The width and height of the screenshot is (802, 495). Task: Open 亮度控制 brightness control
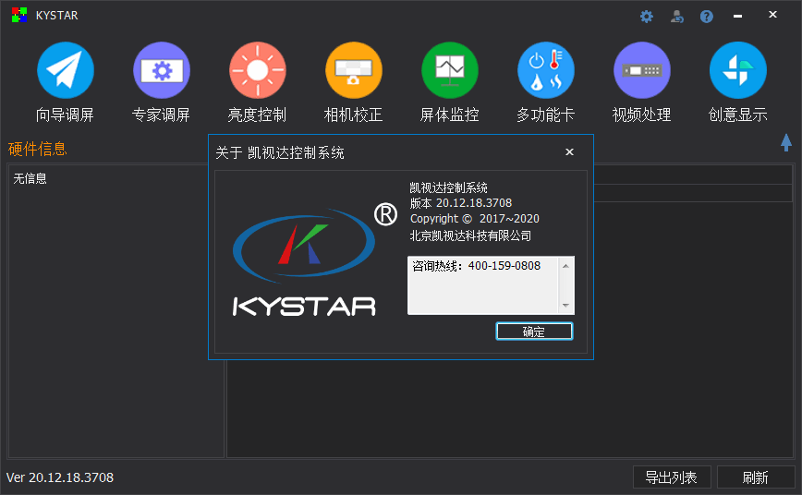(x=257, y=70)
